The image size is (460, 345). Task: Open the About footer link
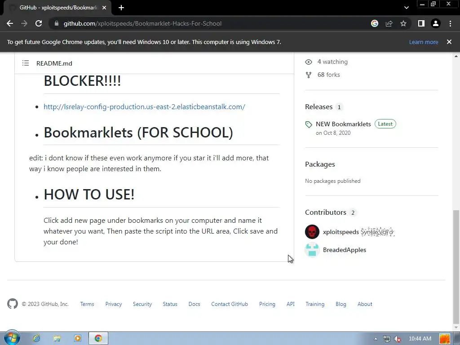point(365,304)
